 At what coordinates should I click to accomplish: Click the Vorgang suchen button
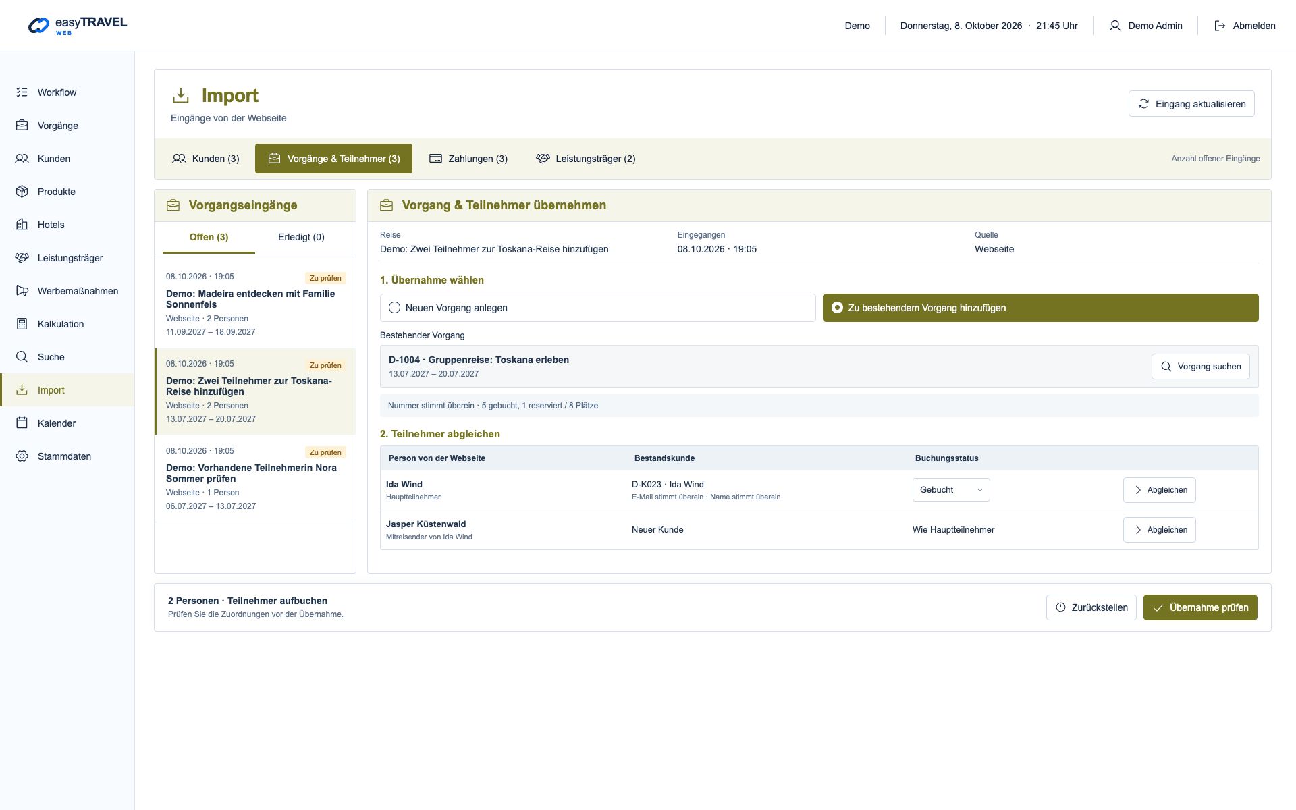tap(1200, 367)
